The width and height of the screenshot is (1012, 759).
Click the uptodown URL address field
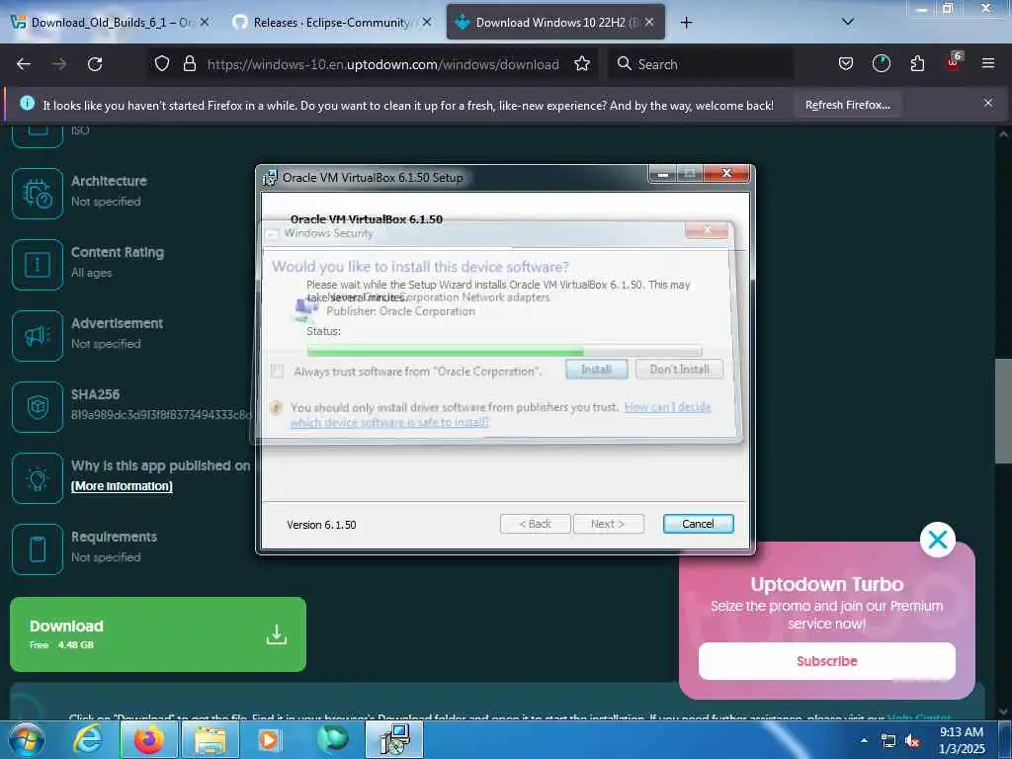383,64
